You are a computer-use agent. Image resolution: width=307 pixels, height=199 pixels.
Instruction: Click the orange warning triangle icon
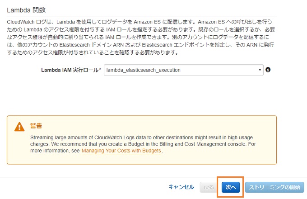[19, 127]
